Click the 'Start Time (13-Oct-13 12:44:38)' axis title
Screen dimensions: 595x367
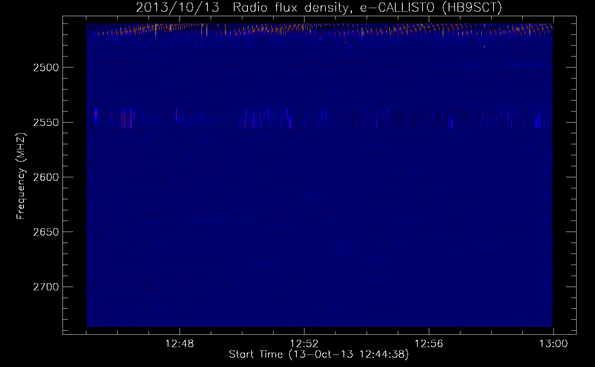point(319,355)
